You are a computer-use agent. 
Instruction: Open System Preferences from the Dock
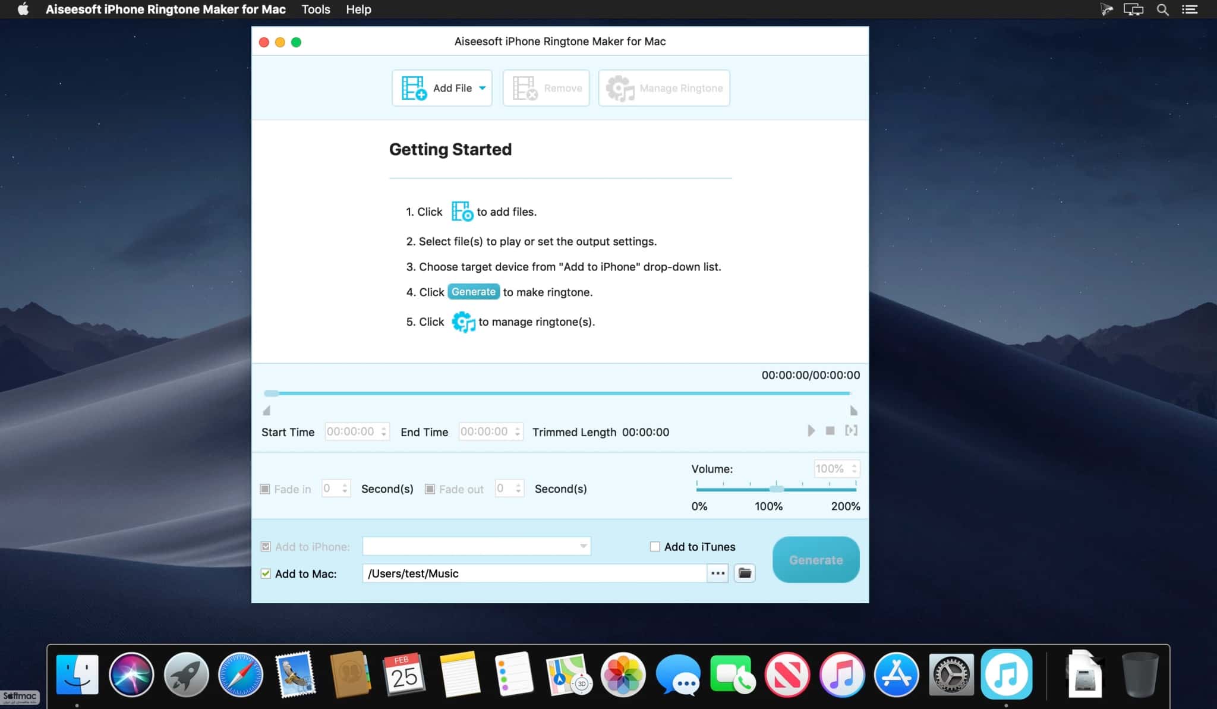pos(951,675)
